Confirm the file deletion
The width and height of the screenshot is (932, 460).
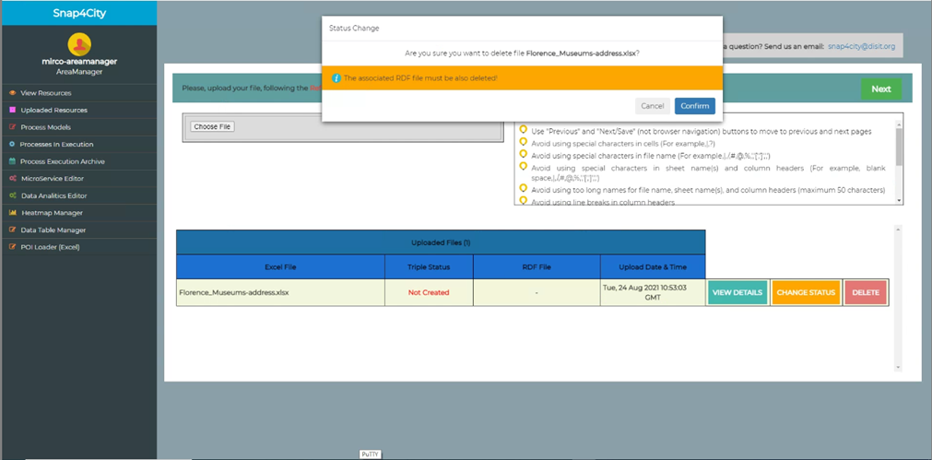pyautogui.click(x=694, y=106)
